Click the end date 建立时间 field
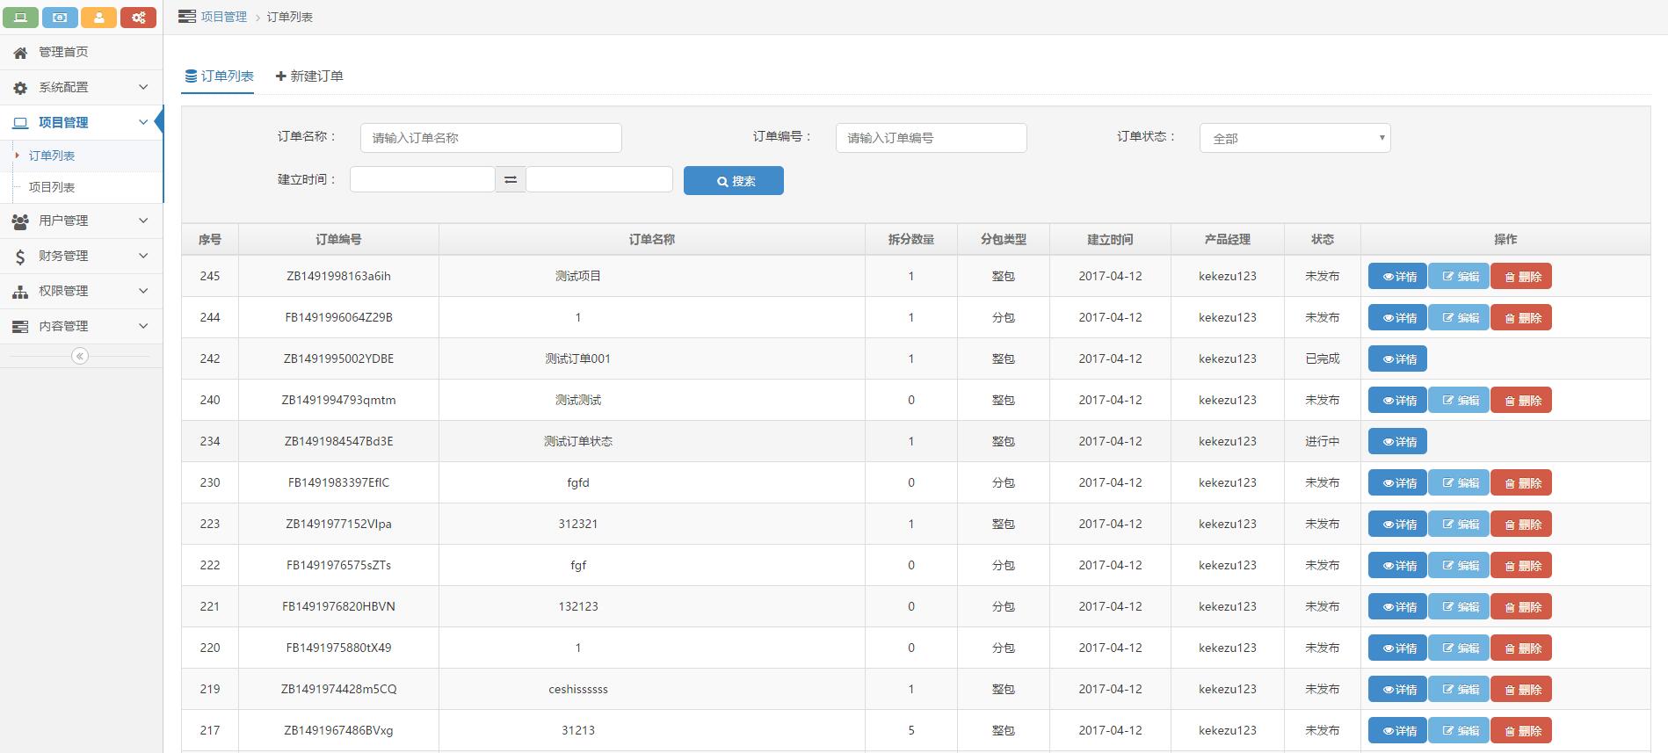 599,179
